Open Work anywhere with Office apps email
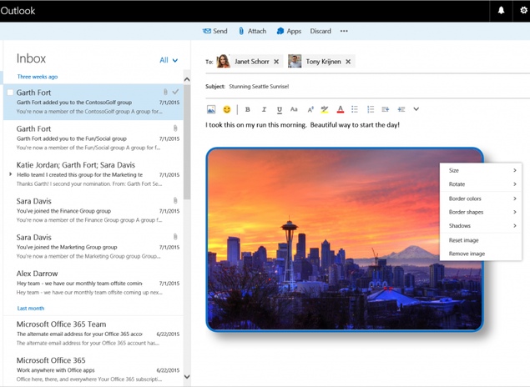This screenshot has height=387, width=530. click(93, 369)
